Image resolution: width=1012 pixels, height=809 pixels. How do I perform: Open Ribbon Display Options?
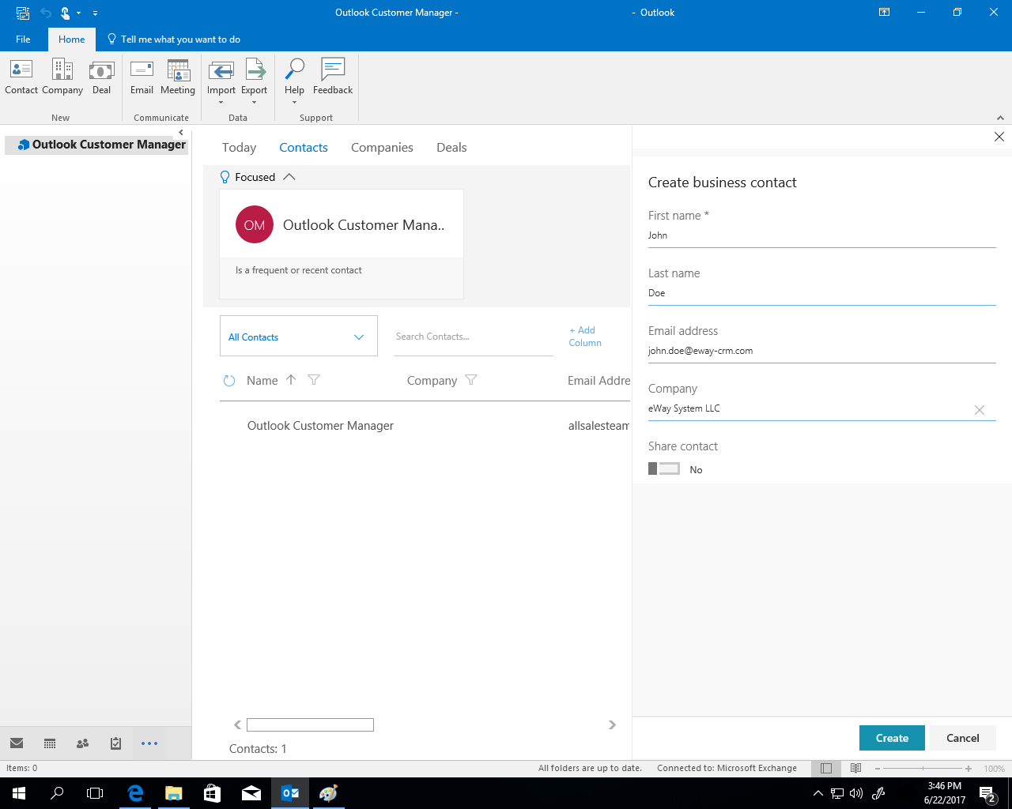tap(885, 13)
